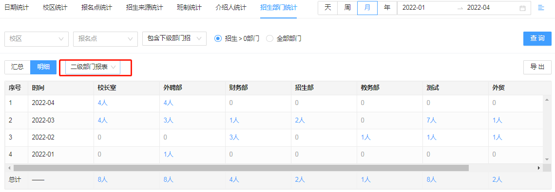This screenshot has width=555, height=192.
Task: Click the 查询 button
Action: tap(537, 38)
